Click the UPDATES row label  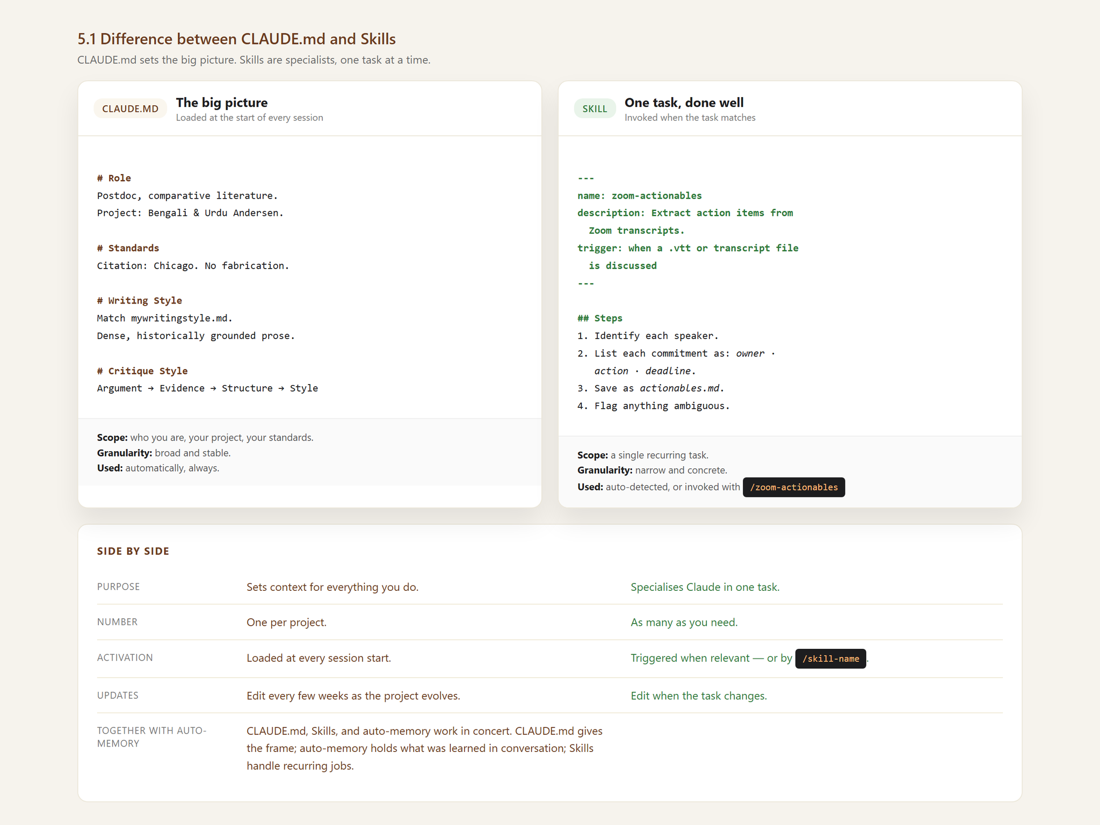tap(118, 695)
